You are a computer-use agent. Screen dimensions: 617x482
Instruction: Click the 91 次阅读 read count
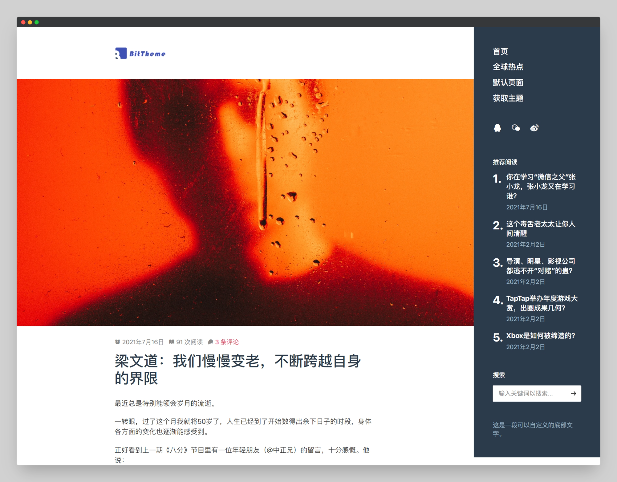click(x=189, y=342)
